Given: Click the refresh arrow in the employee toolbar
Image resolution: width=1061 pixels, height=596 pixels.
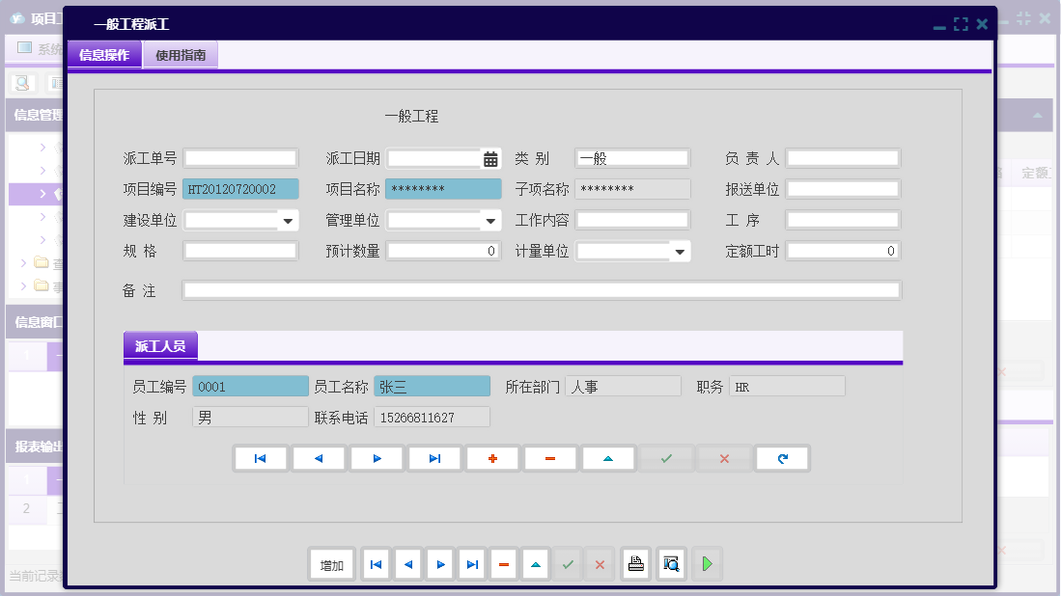Looking at the screenshot, I should coord(782,458).
